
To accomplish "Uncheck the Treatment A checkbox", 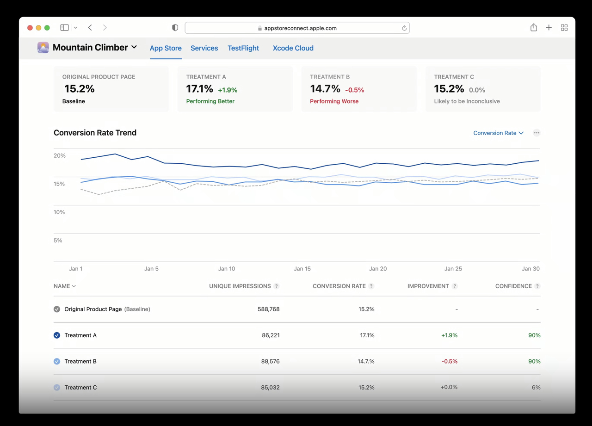I will 57,335.
